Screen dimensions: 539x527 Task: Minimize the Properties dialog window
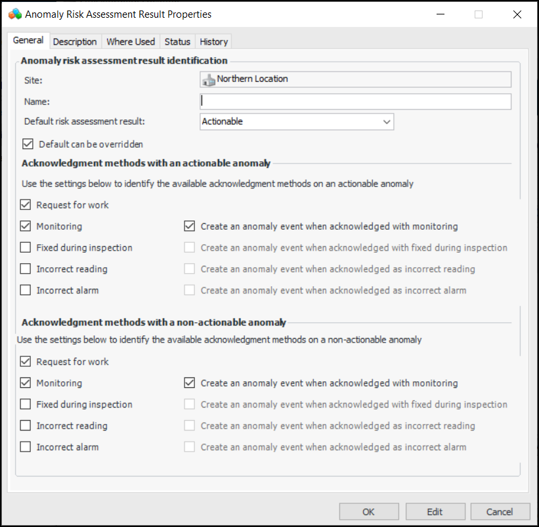[440, 14]
